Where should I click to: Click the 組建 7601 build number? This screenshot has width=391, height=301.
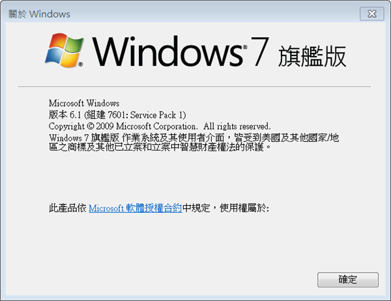106,115
